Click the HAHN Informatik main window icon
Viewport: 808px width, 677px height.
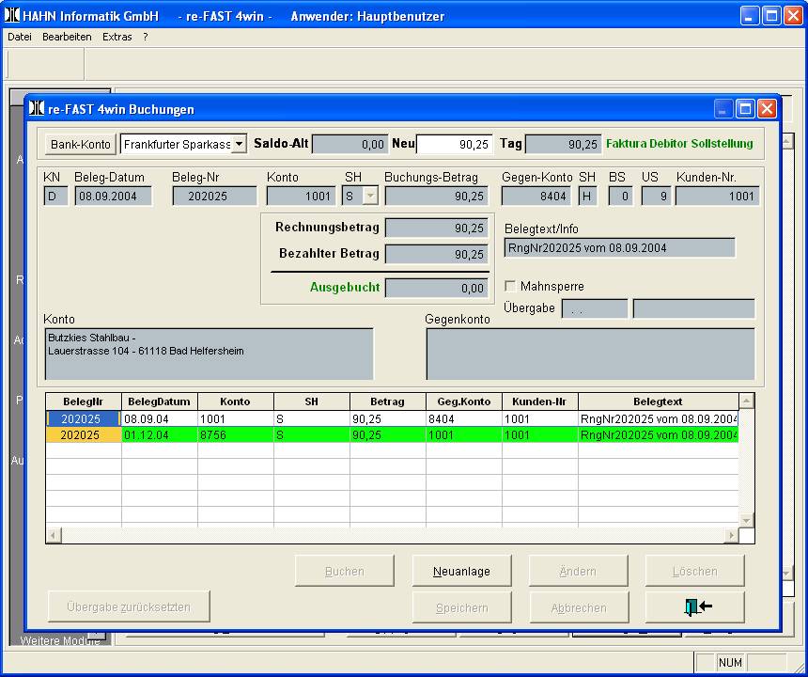tap(12, 15)
